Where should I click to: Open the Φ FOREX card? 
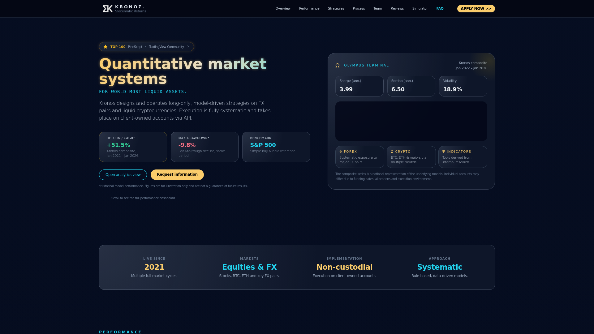pyautogui.click(x=359, y=157)
